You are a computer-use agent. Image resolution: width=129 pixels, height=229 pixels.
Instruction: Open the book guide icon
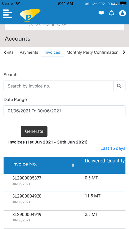(x=101, y=13)
